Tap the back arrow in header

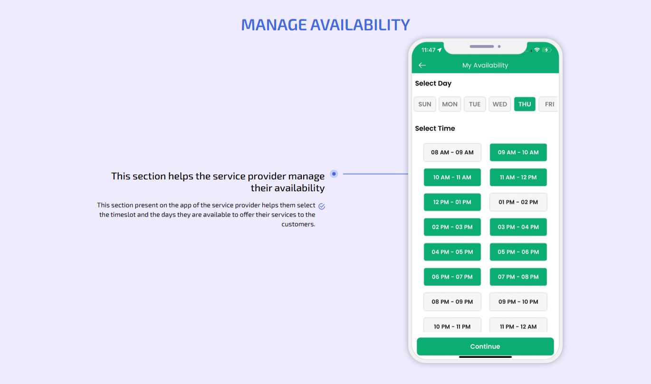(422, 66)
